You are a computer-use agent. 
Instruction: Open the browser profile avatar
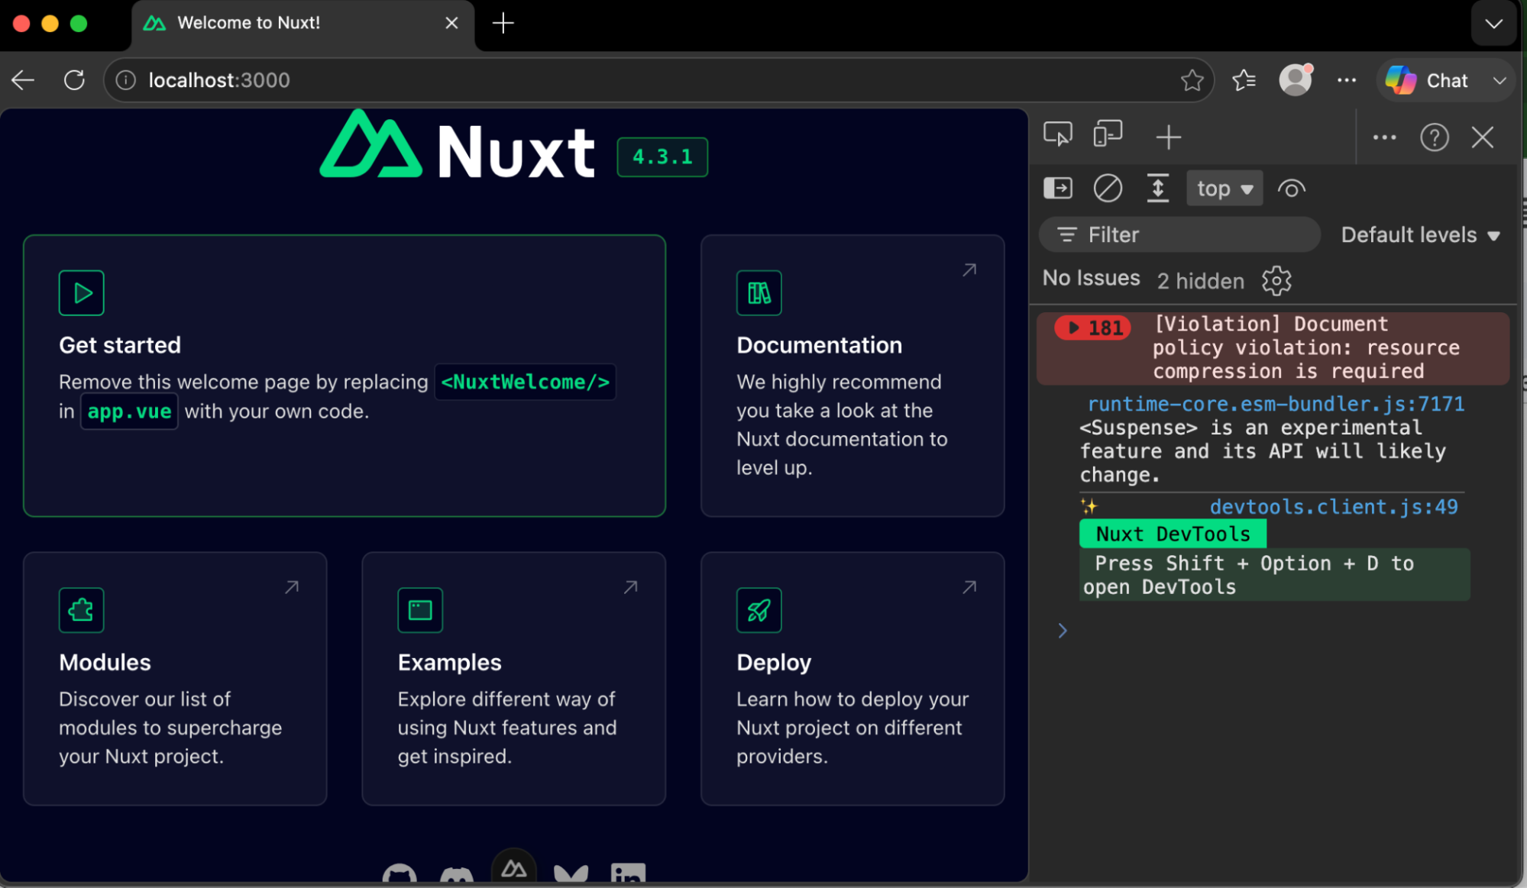click(1296, 80)
